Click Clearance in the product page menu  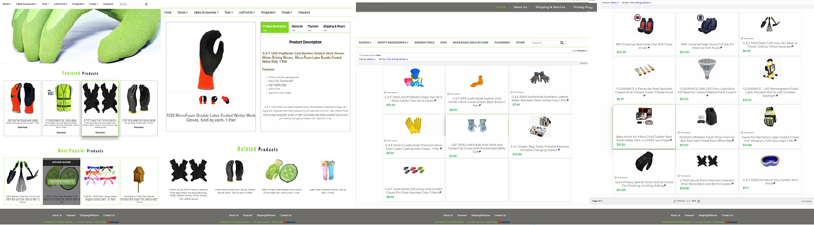tap(304, 13)
